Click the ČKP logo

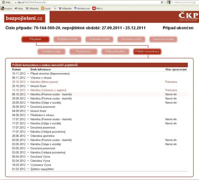click(188, 17)
